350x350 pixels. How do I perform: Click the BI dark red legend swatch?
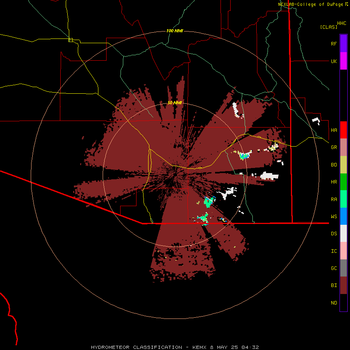343,285
